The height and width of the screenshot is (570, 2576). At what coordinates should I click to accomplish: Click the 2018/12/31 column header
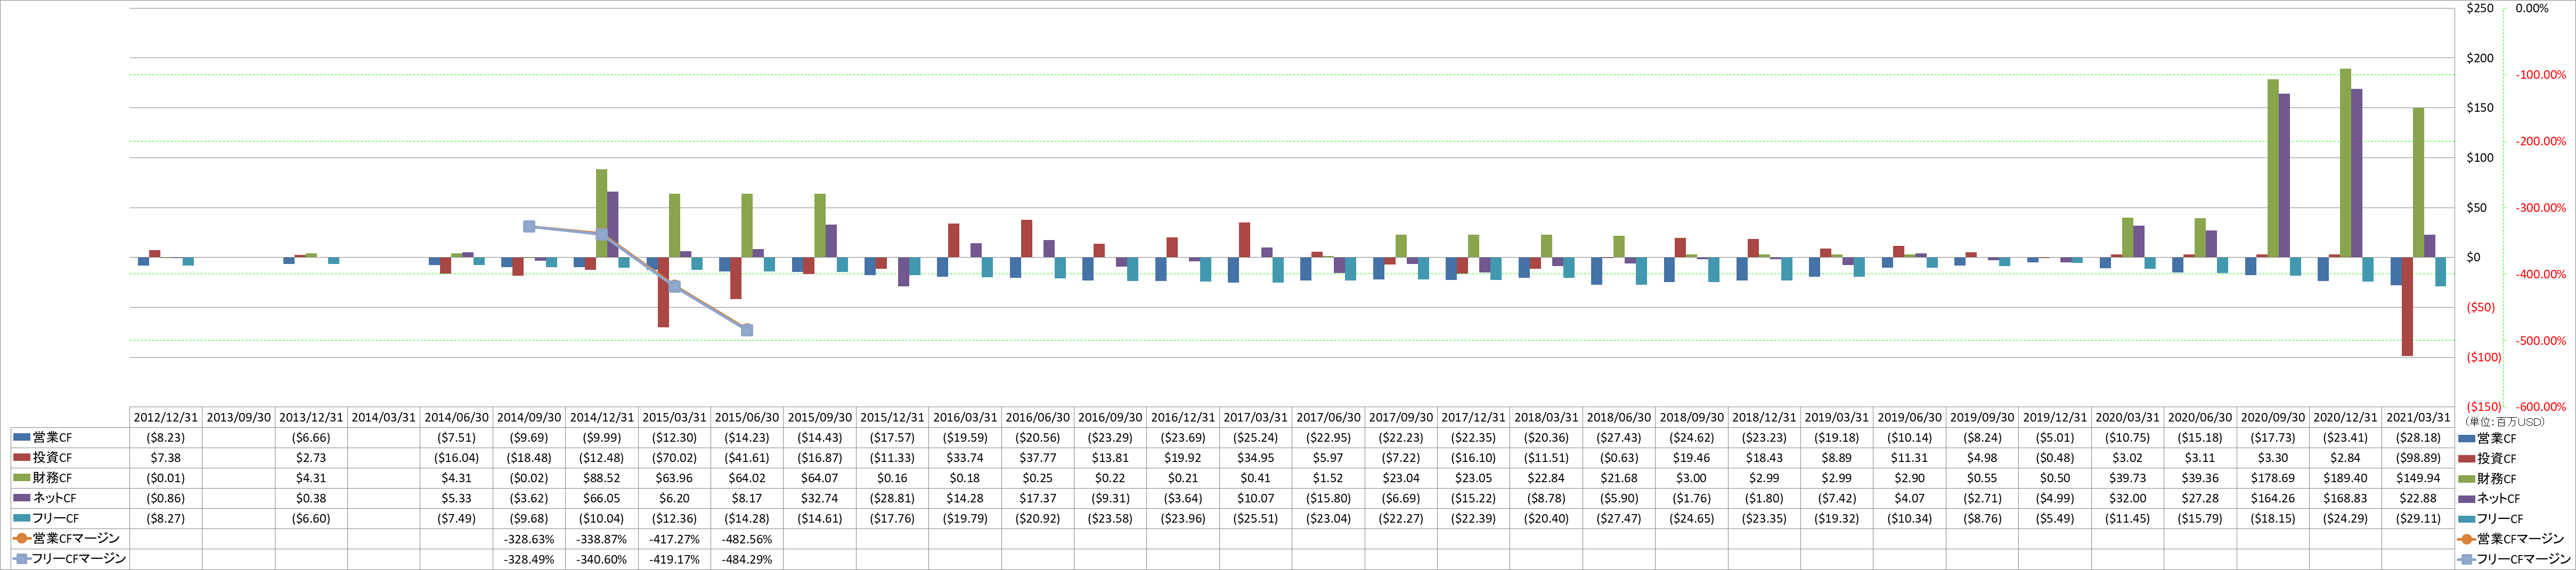point(1764,418)
